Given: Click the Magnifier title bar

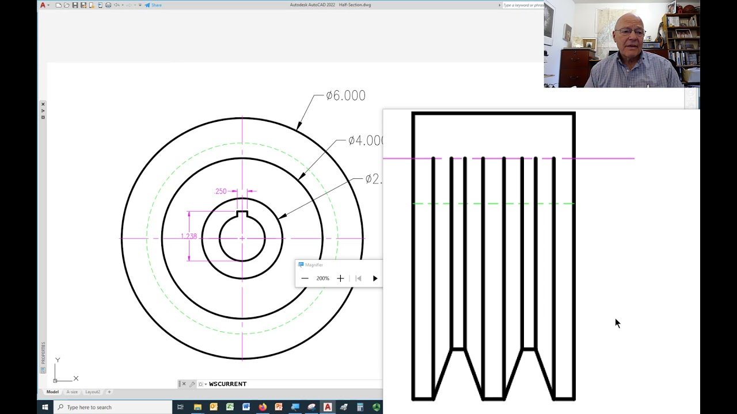Looking at the screenshot, I should pyautogui.click(x=339, y=265).
